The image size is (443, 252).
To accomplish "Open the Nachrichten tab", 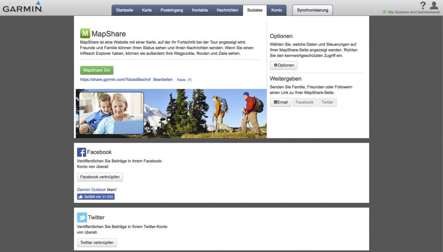I will [x=227, y=10].
